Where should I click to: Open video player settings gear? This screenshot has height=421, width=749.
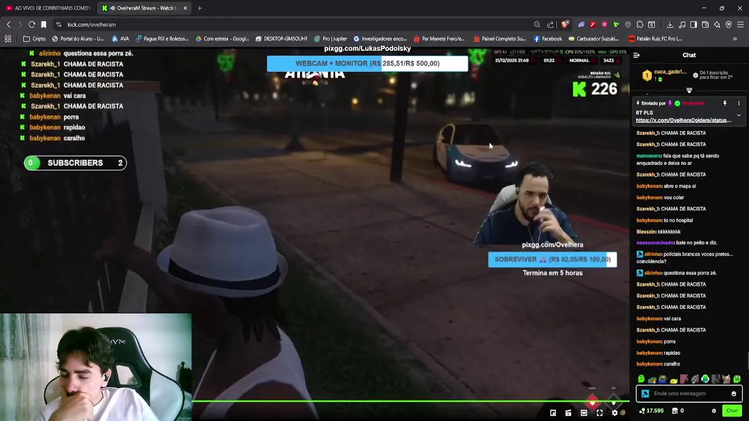click(x=614, y=413)
